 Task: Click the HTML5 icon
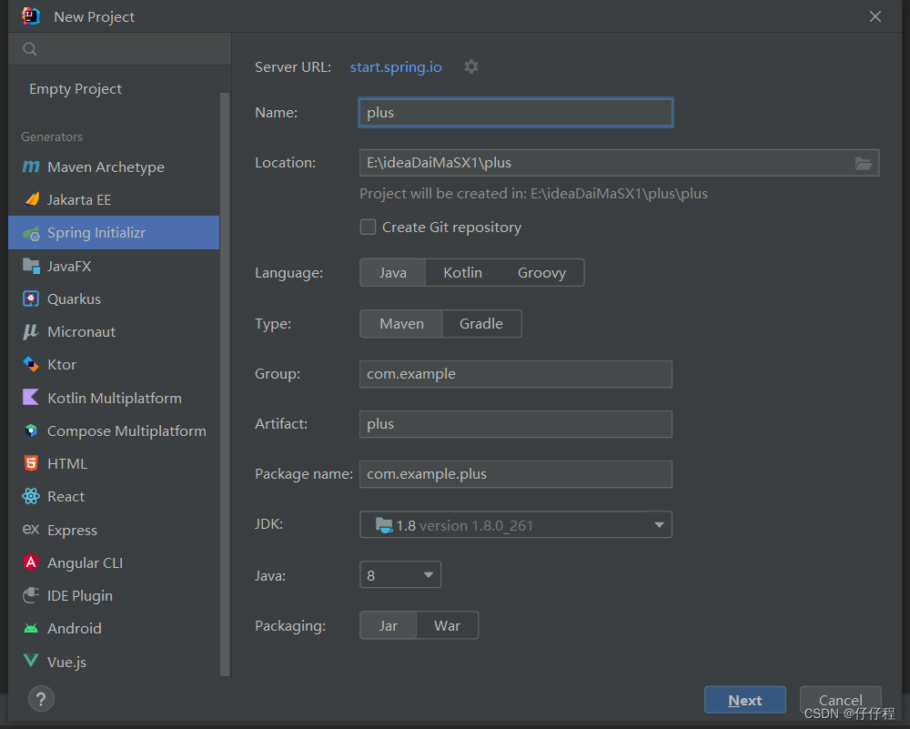point(31,463)
